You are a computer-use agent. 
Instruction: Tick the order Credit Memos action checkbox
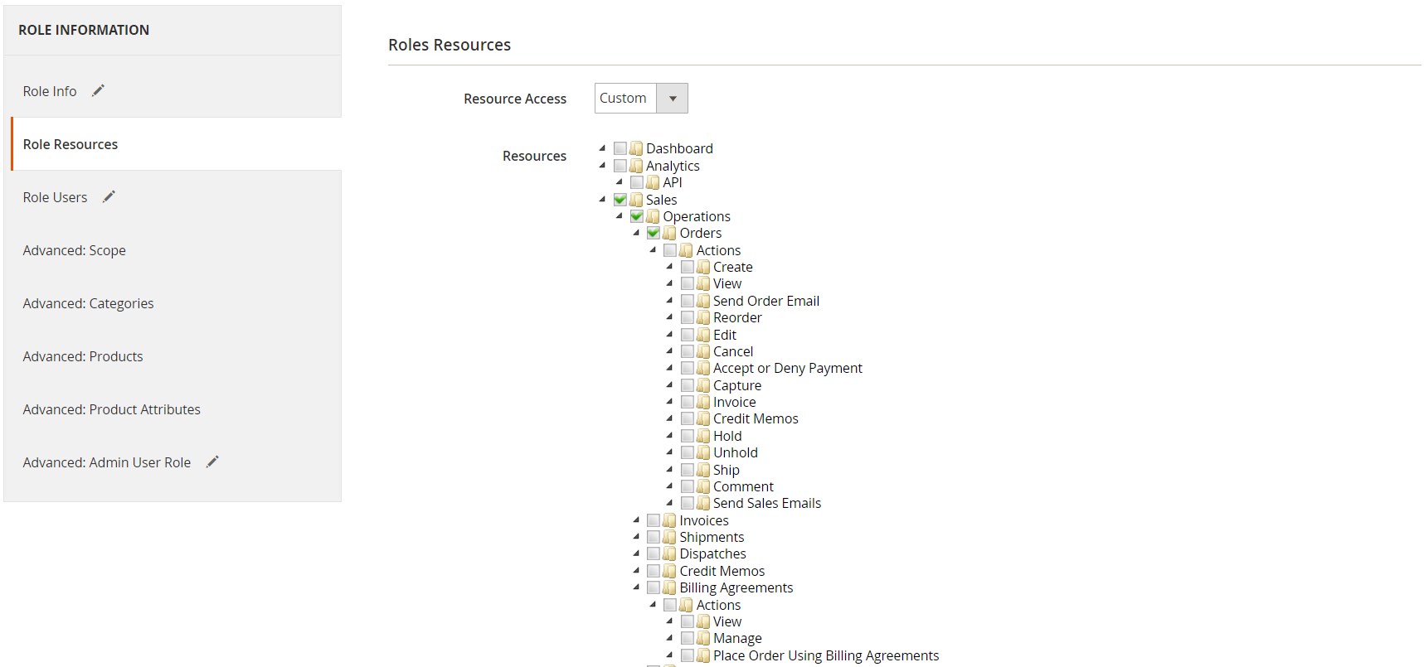click(x=688, y=418)
